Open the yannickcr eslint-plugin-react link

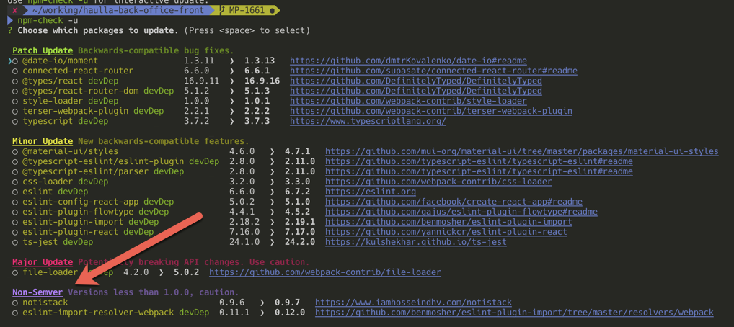click(x=446, y=232)
